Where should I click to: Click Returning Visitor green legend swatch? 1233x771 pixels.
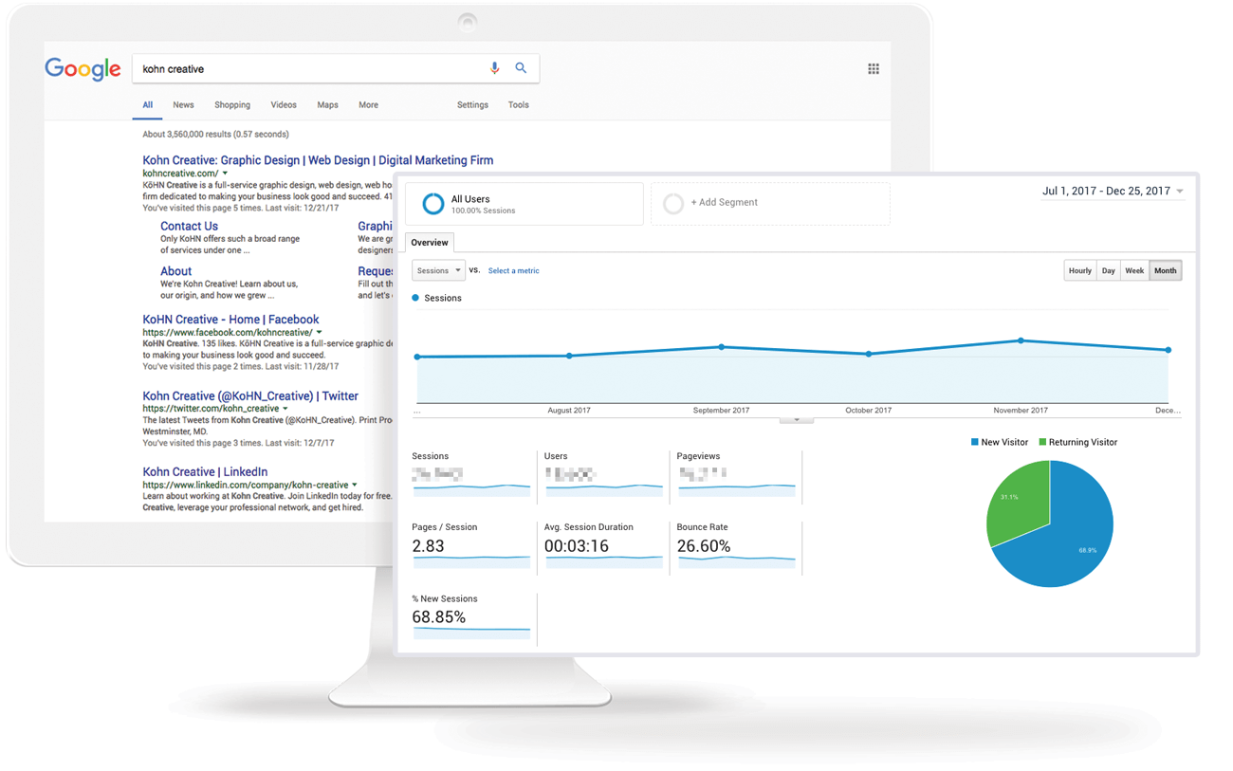[x=1042, y=442]
